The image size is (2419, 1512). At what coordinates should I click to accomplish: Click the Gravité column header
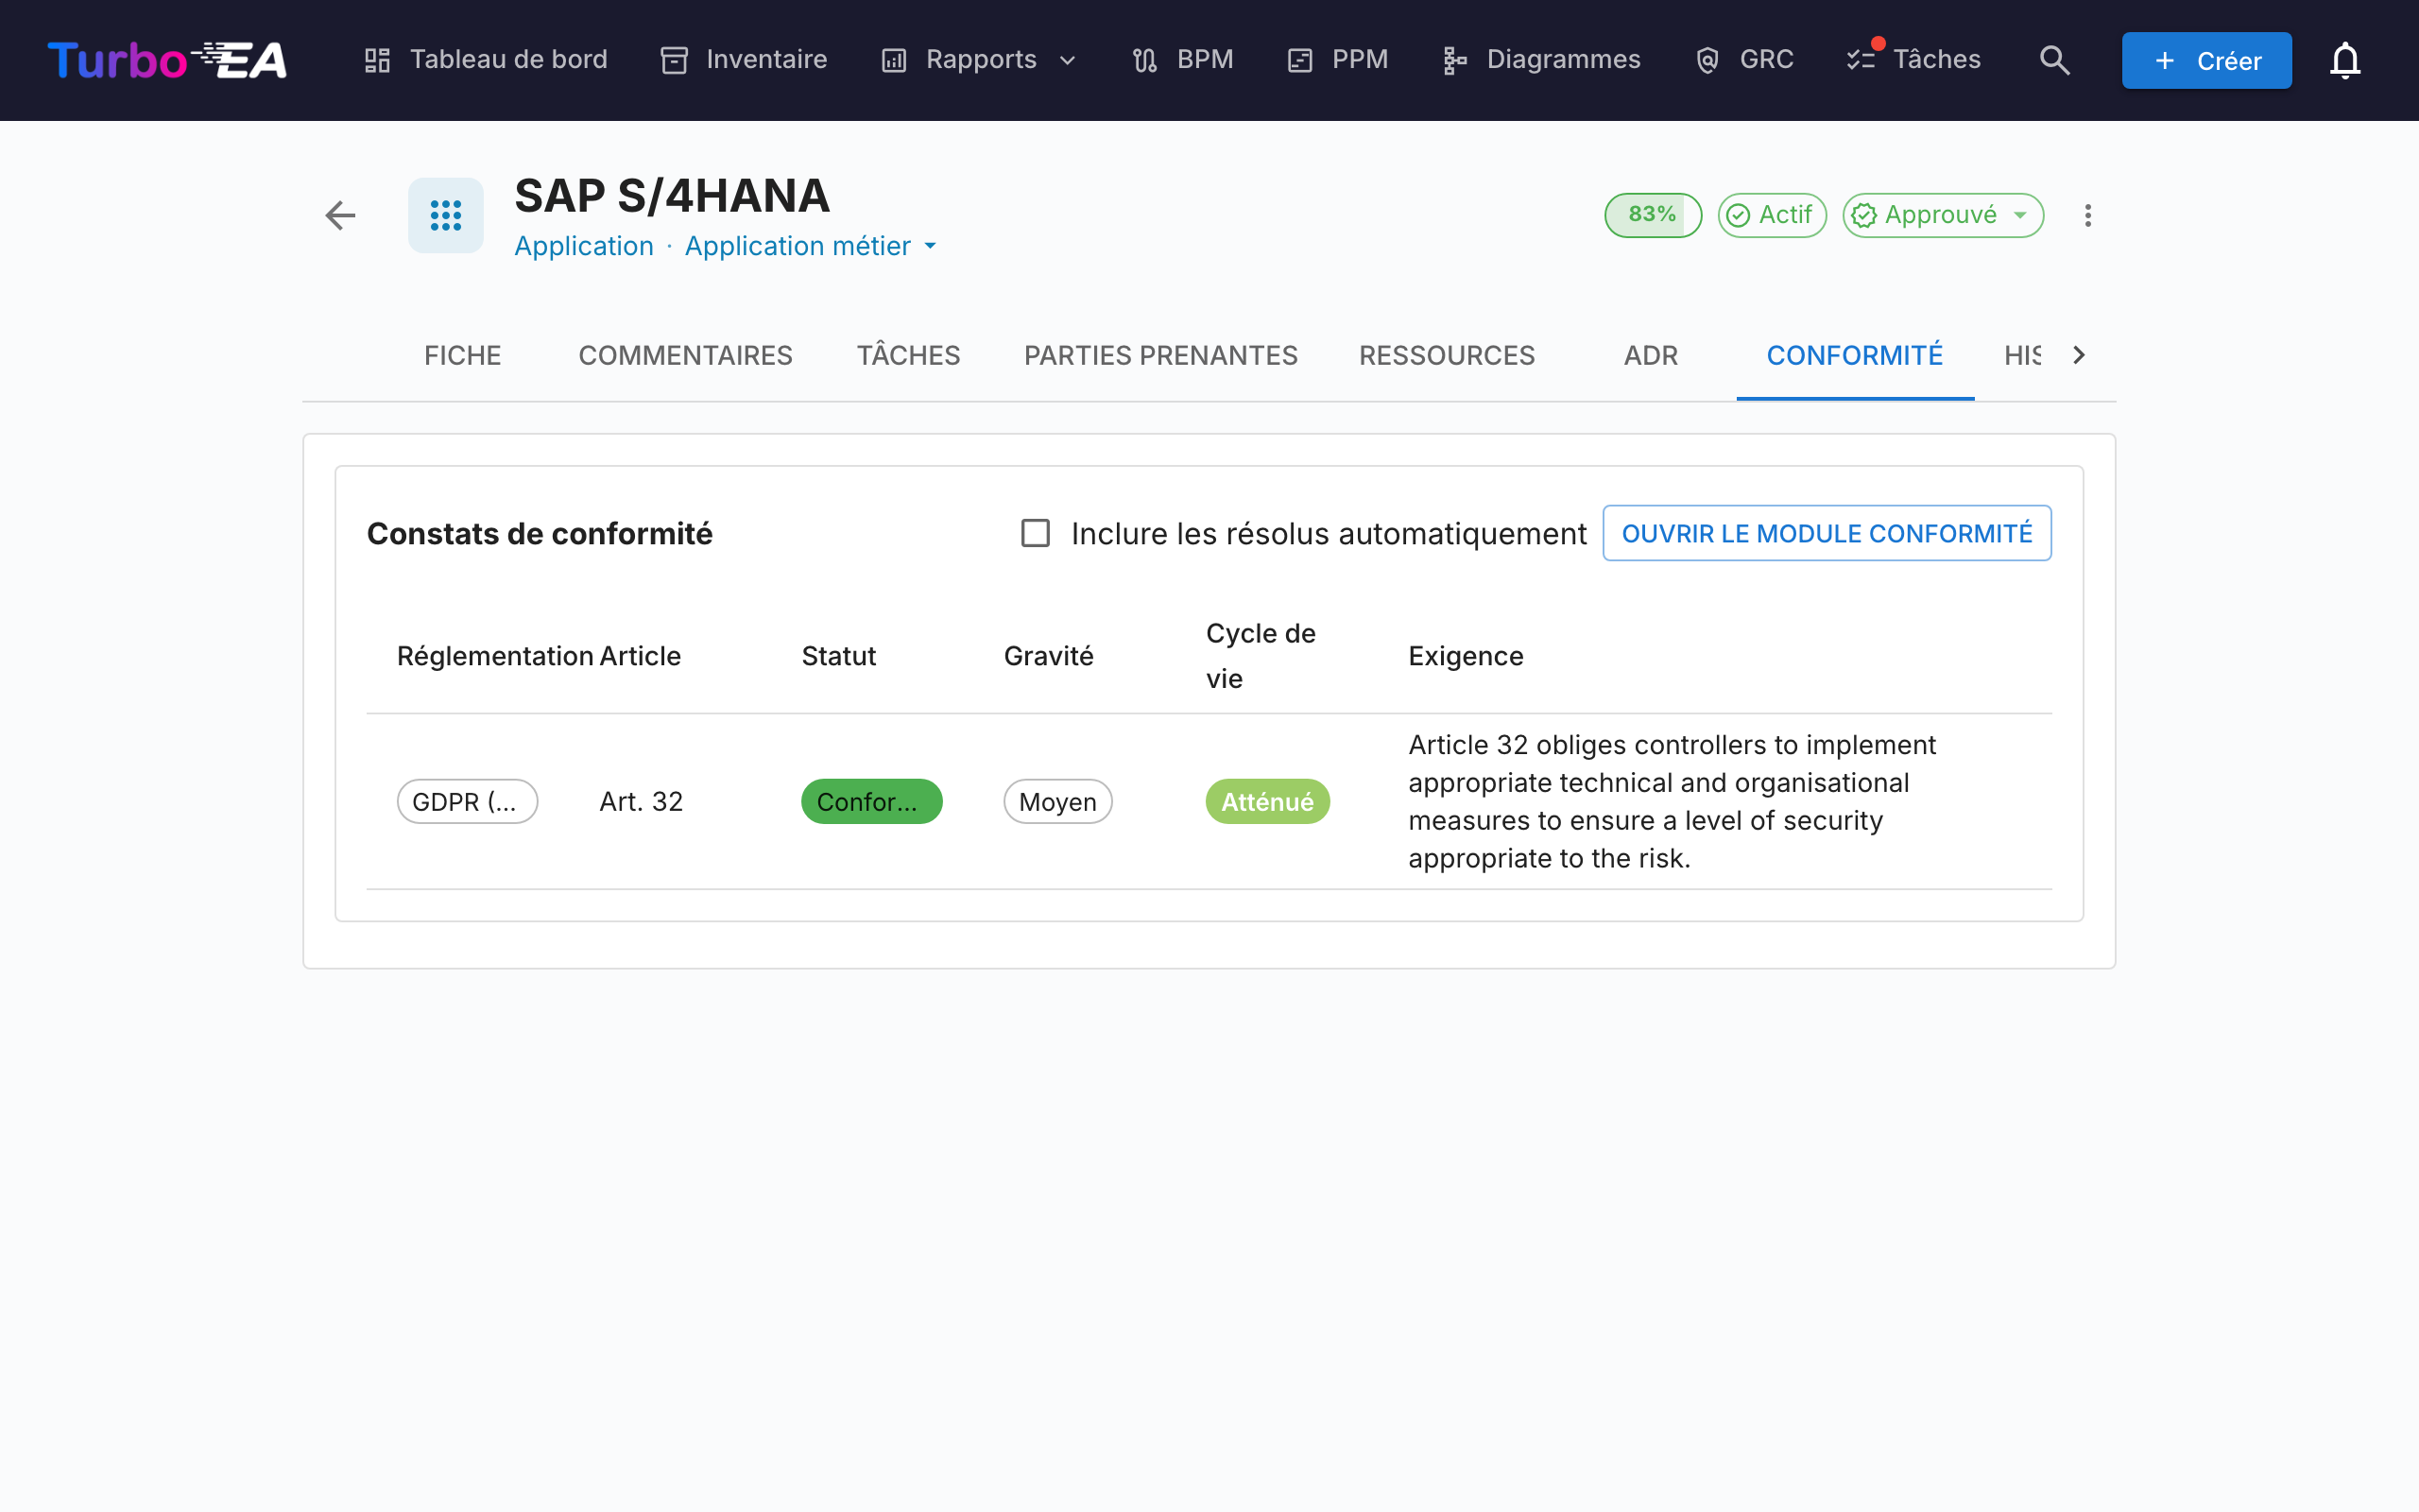point(1049,656)
